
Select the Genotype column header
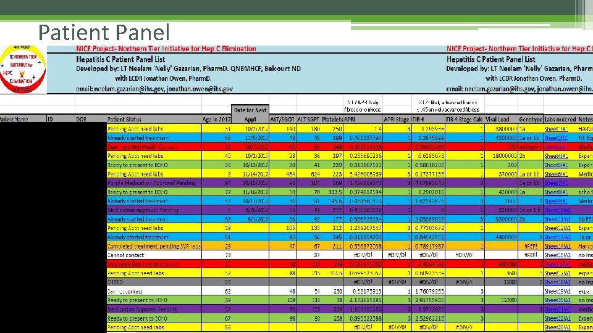coord(531,119)
